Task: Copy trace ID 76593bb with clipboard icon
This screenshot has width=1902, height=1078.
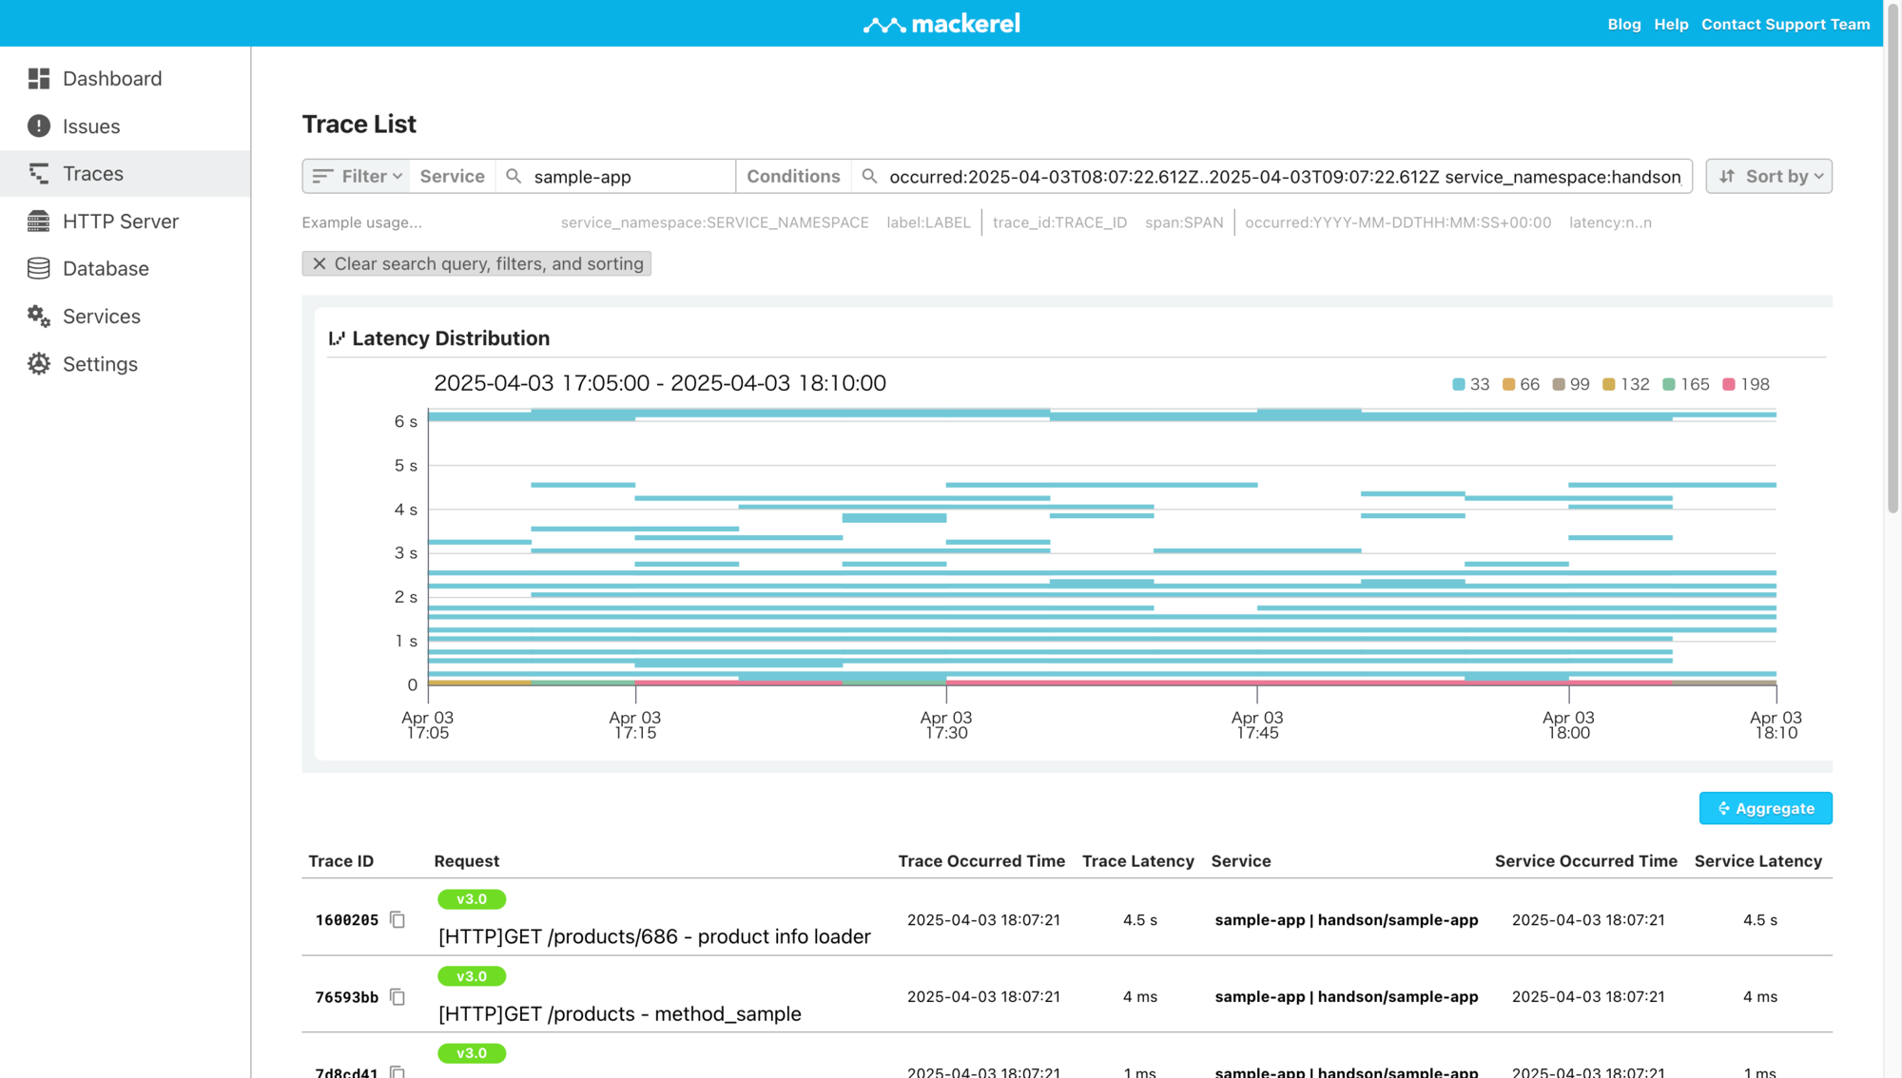Action: [398, 997]
